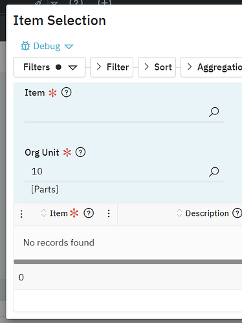Open the Item column kebab menu
The width and height of the screenshot is (242, 323).
click(x=109, y=213)
